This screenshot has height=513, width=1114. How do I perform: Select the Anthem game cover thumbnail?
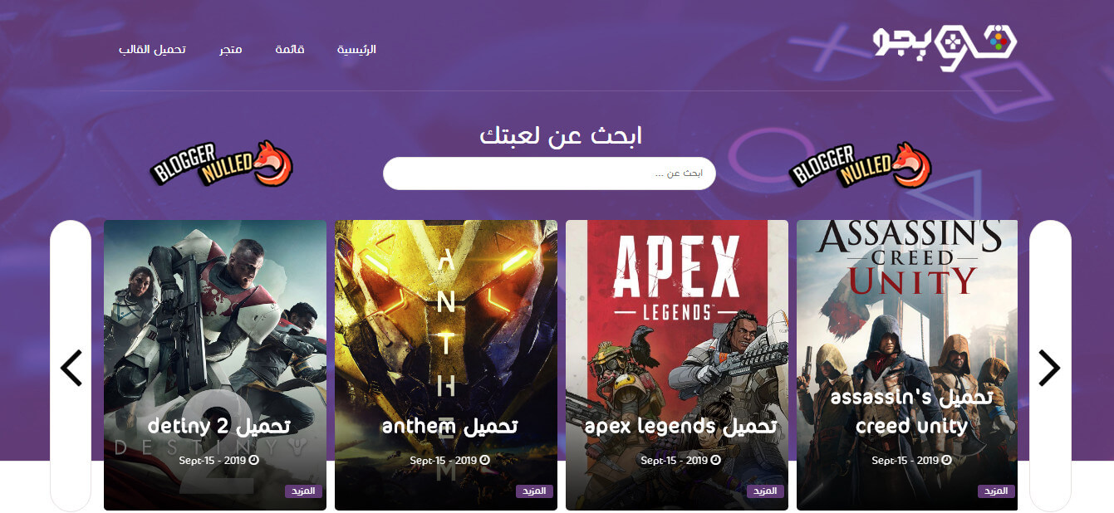446,365
